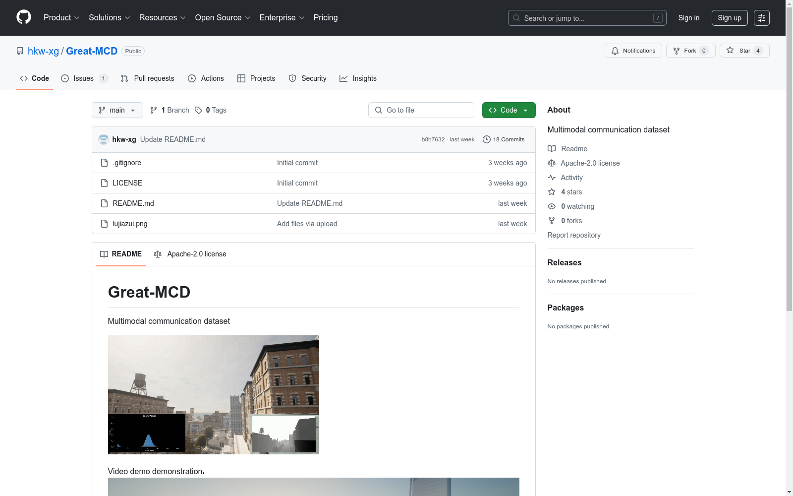Expand the Open Source menu
Screen dimensions: 793x496
[223, 18]
